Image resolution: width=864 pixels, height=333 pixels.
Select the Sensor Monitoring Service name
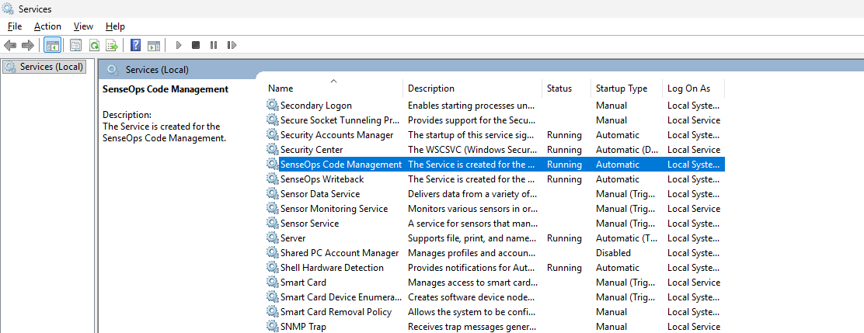(334, 209)
